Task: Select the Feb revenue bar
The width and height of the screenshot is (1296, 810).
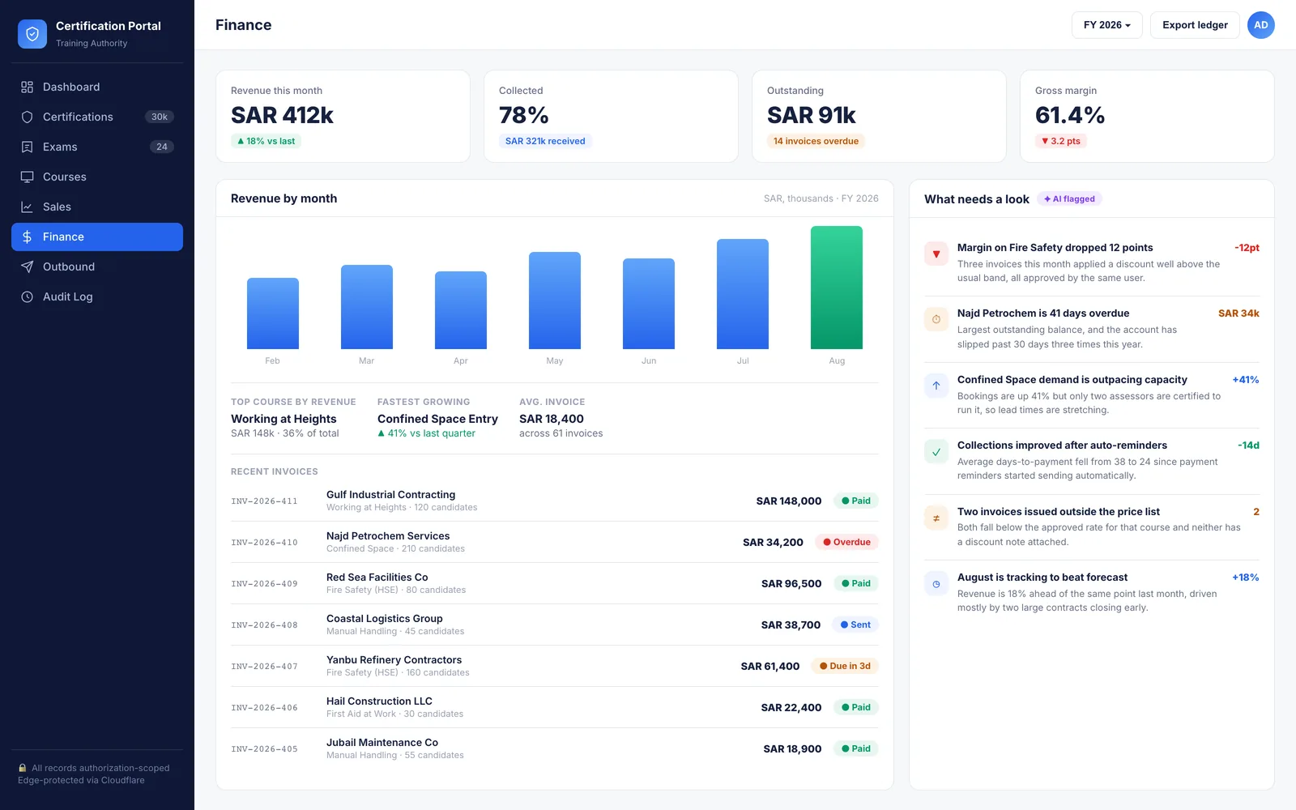Action: [x=273, y=313]
